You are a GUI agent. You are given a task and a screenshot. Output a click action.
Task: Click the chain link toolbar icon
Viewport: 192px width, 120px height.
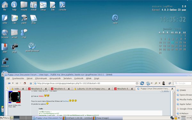(170, 83)
